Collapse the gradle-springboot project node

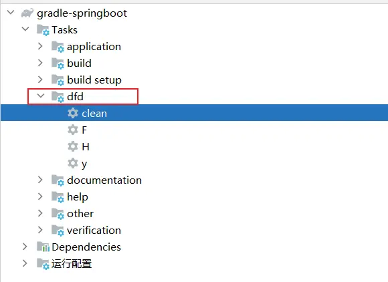tap(11, 12)
